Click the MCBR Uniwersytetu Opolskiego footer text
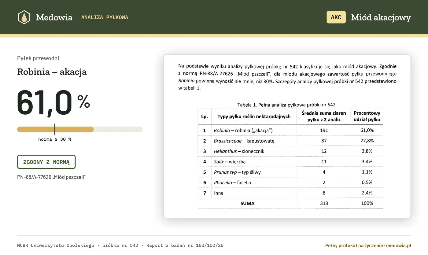The width and height of the screenshot is (428, 255). 56,245
